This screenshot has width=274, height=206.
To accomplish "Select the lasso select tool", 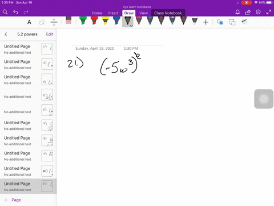I will click(x=42, y=22).
